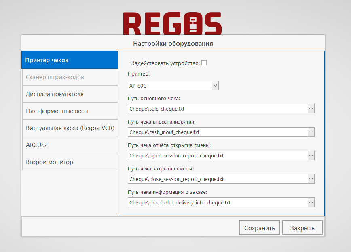351x252 pixels.
Task: Edit the Cheque\sale_cheque.txt path field
Action: click(x=218, y=109)
